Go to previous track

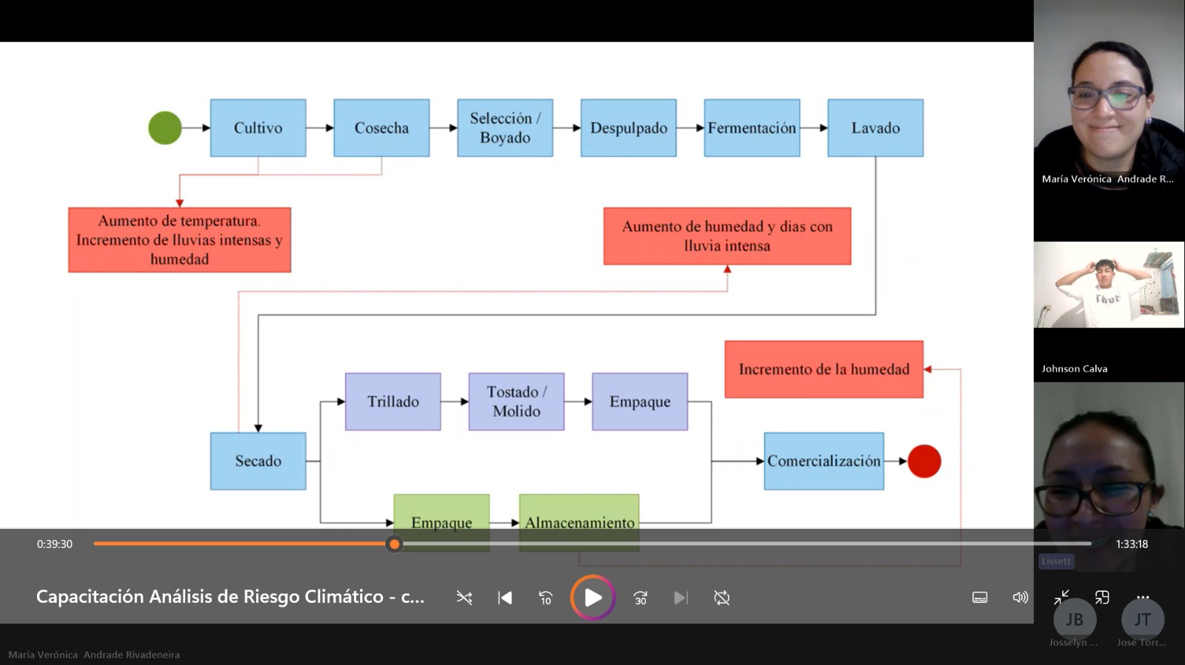(x=505, y=598)
